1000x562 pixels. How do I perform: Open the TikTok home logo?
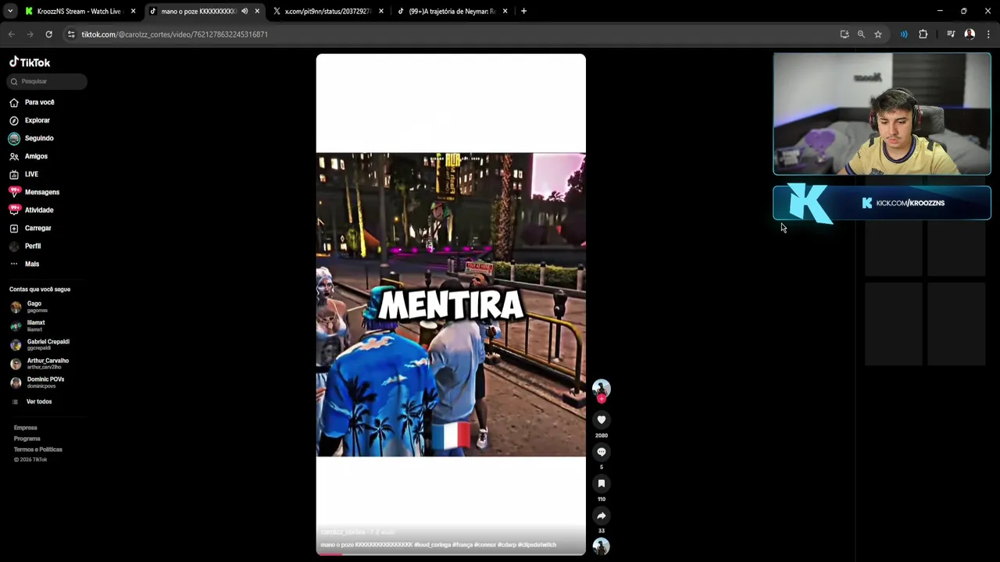point(30,62)
